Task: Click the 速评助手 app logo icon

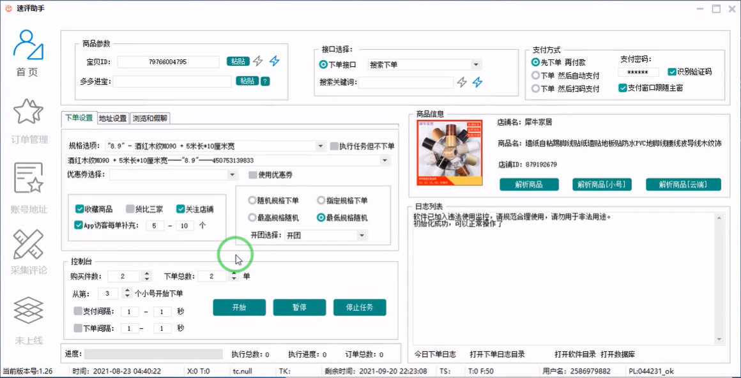Action: click(x=8, y=8)
